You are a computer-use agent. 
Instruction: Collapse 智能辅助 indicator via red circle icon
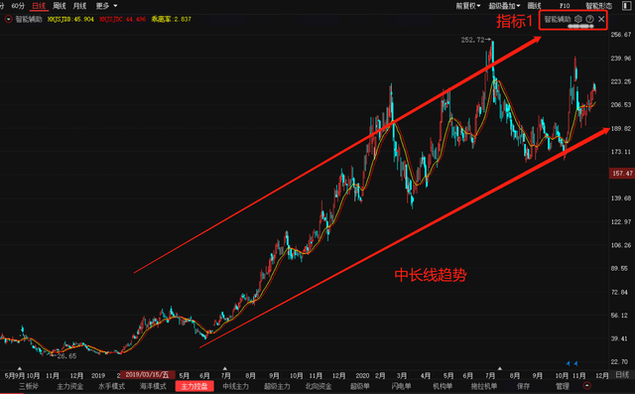(x=9, y=19)
